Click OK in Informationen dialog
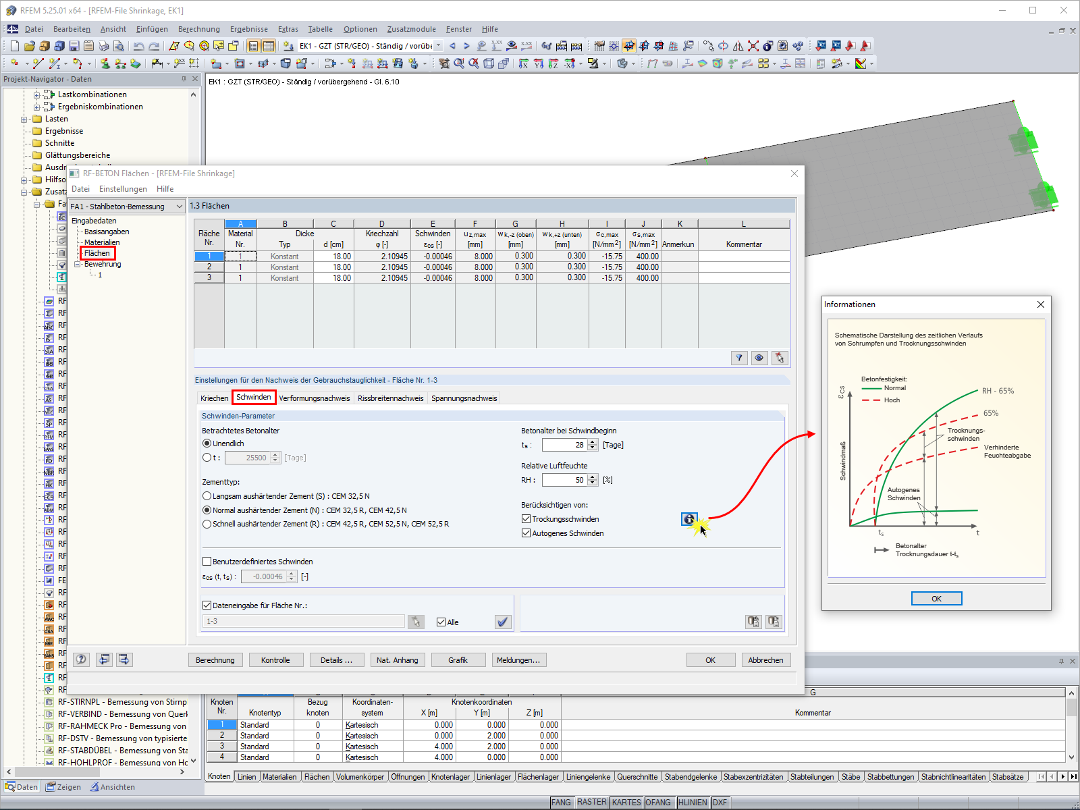 (936, 599)
